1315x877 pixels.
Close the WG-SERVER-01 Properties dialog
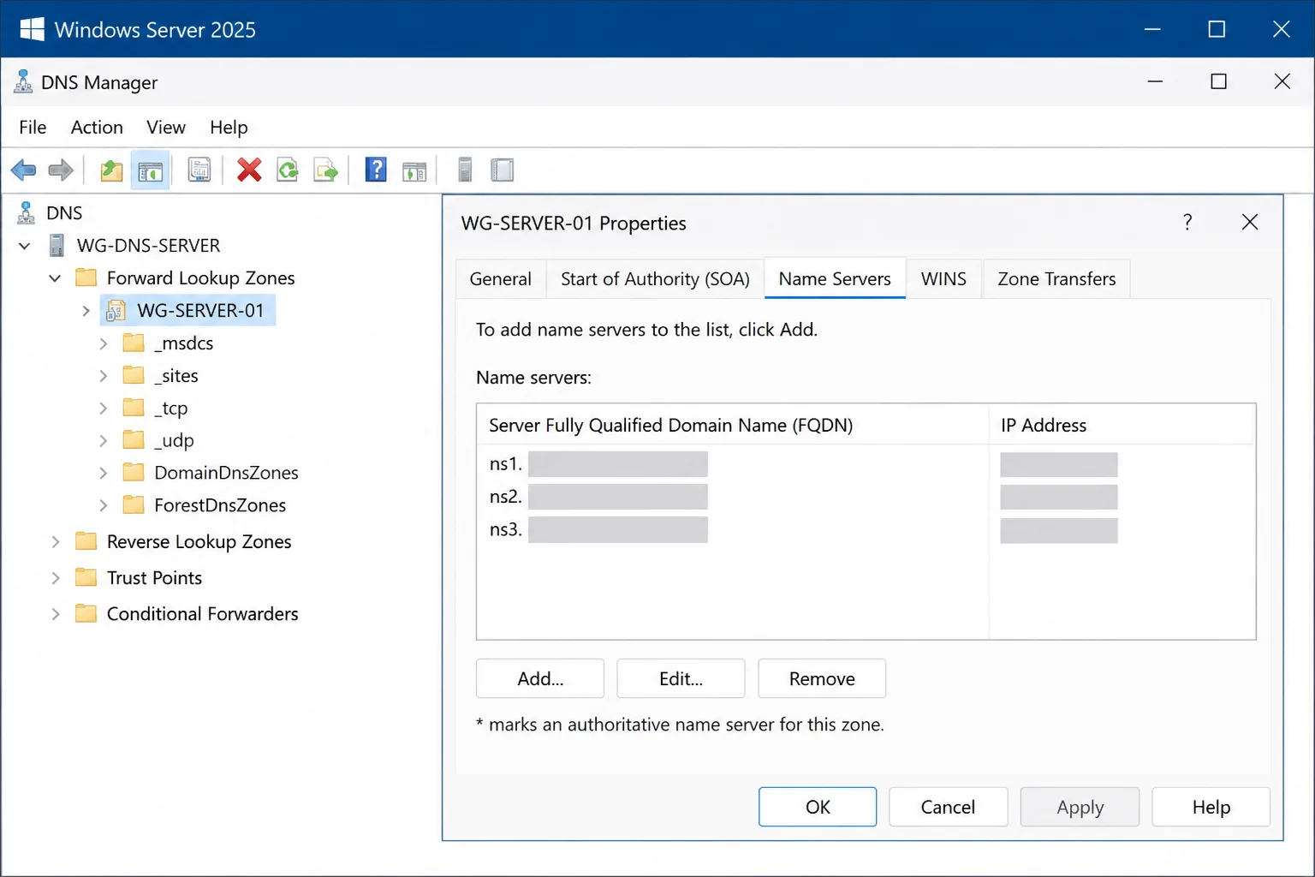tap(1250, 223)
